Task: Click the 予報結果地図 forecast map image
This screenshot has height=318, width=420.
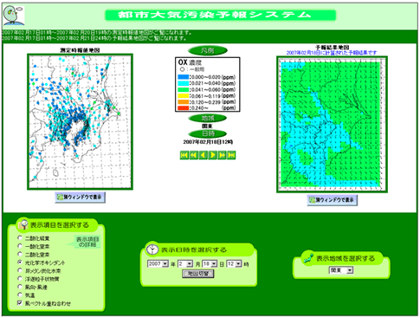Action: (332, 125)
